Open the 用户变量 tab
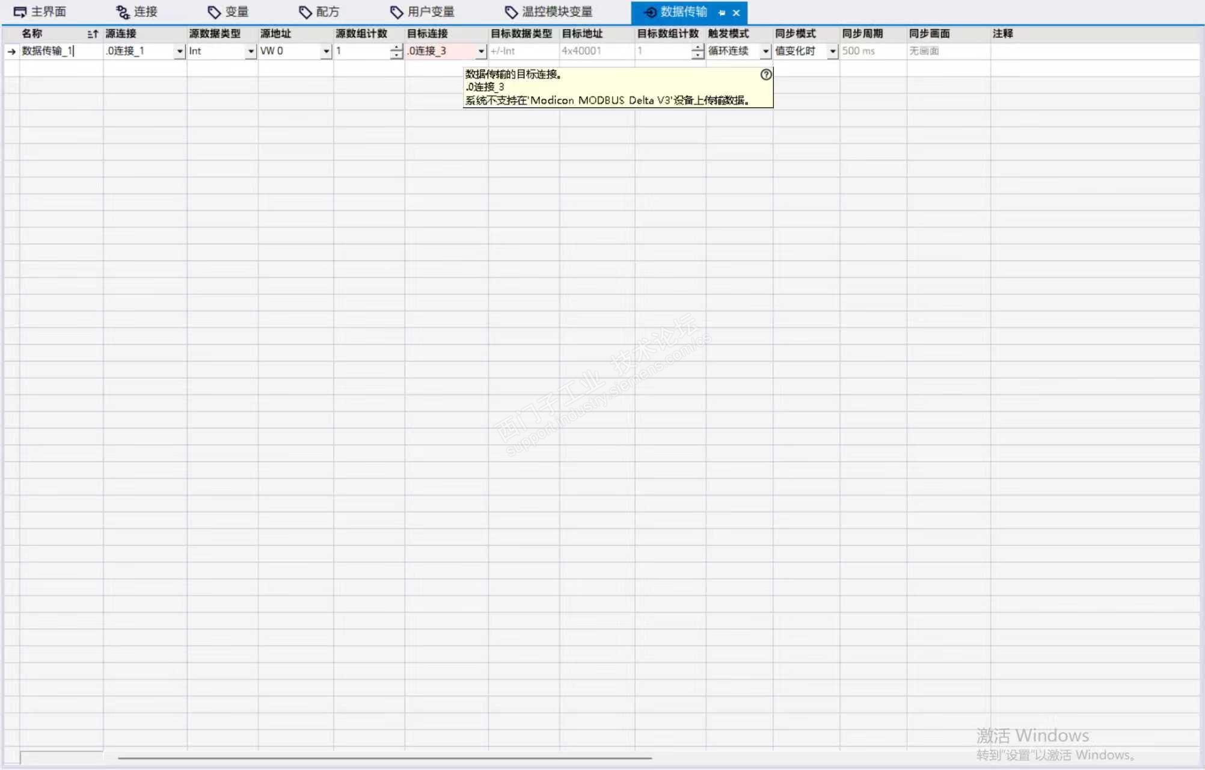Screen dimensions: 1205x770 [x=423, y=12]
